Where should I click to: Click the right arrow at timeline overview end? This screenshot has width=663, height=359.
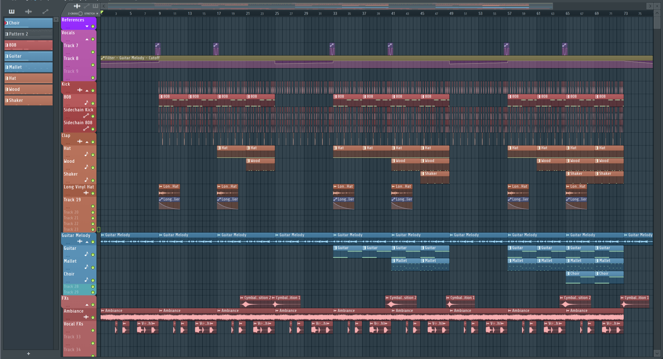point(650,6)
